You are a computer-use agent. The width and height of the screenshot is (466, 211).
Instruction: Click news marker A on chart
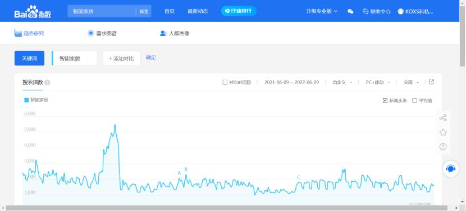(179, 173)
